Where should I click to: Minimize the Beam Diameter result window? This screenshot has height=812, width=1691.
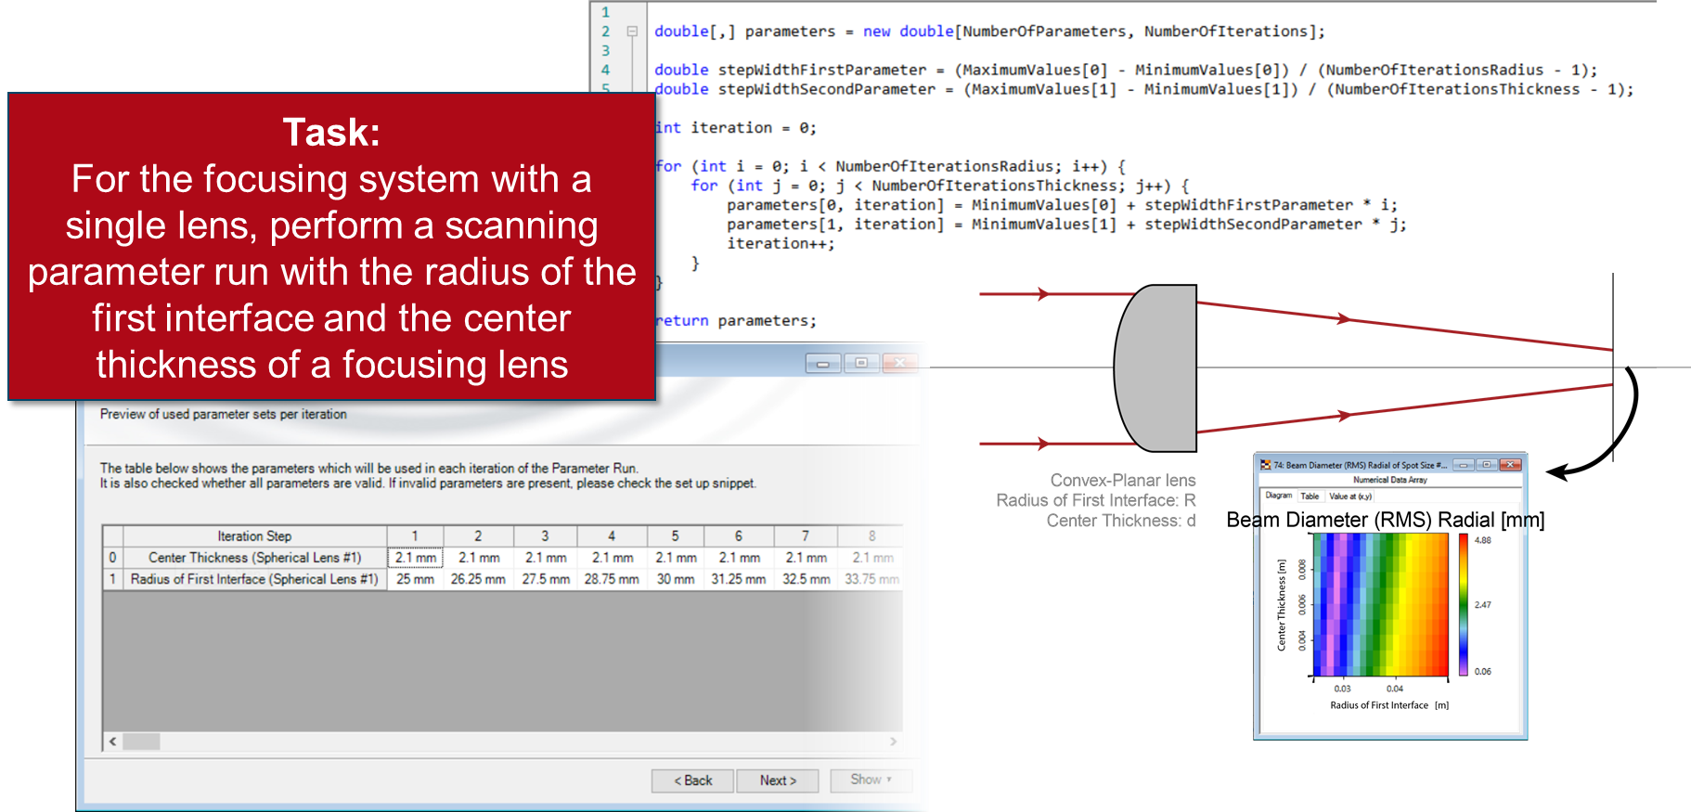click(x=1463, y=465)
